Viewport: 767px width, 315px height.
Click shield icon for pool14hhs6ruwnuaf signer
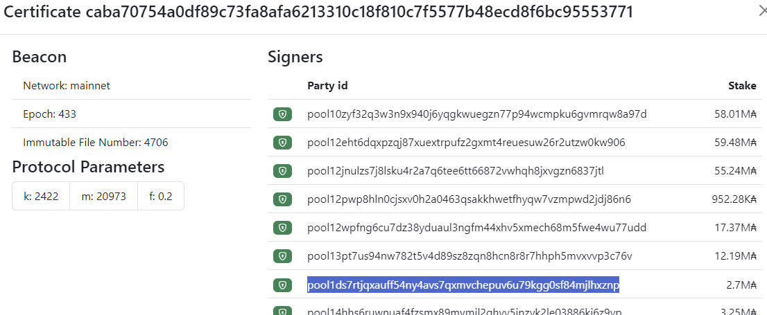pos(282,311)
